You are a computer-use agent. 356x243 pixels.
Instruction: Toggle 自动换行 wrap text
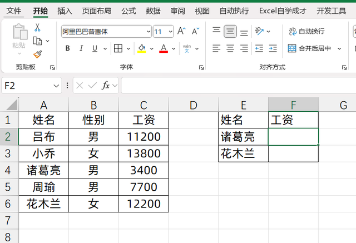[306, 31]
